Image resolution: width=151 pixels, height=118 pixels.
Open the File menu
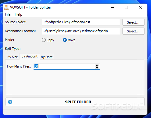8,14
